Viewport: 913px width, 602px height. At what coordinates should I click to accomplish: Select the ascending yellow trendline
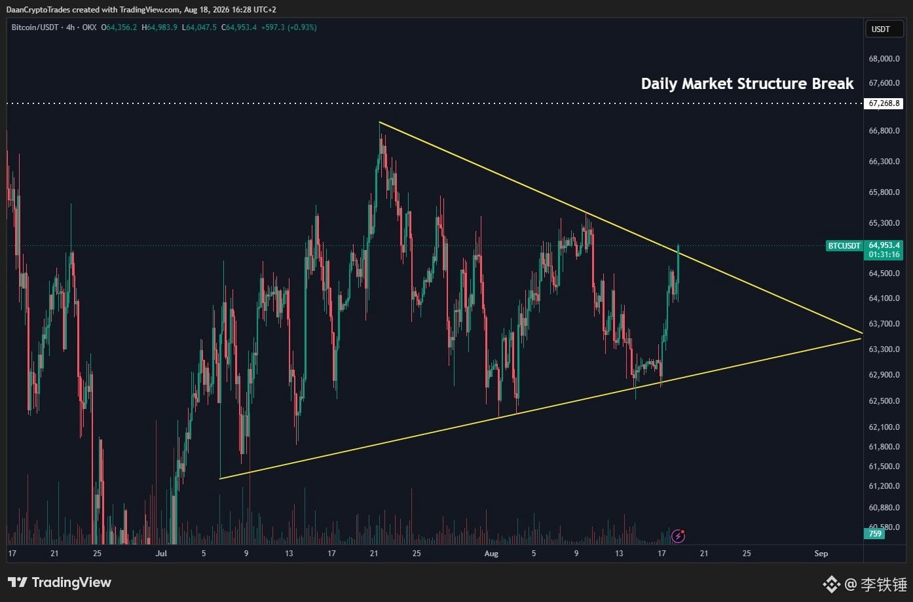tap(540, 408)
